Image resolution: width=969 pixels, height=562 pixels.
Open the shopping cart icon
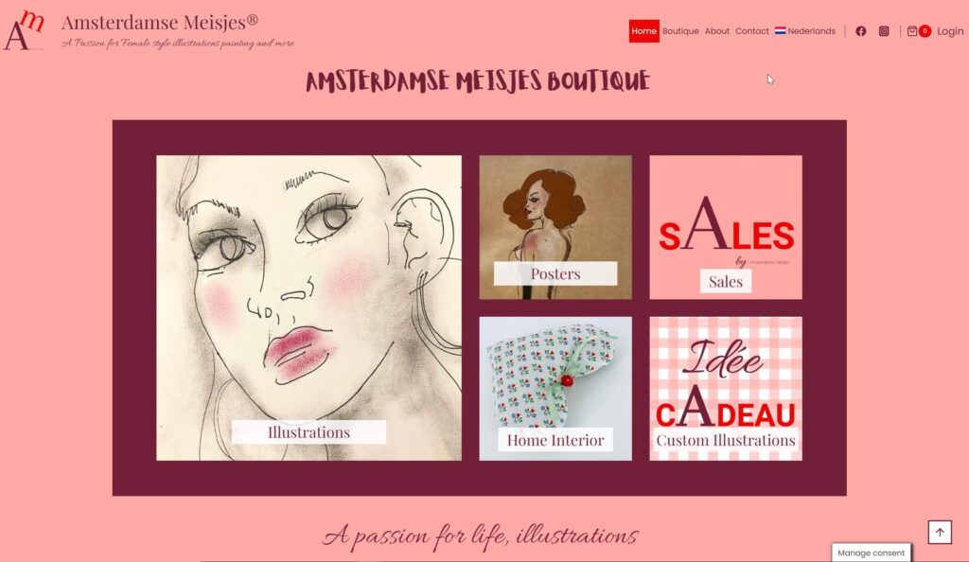point(911,31)
